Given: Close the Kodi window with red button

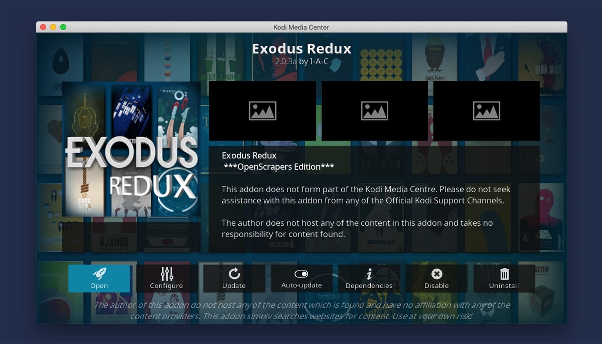Looking at the screenshot, I should tap(43, 27).
